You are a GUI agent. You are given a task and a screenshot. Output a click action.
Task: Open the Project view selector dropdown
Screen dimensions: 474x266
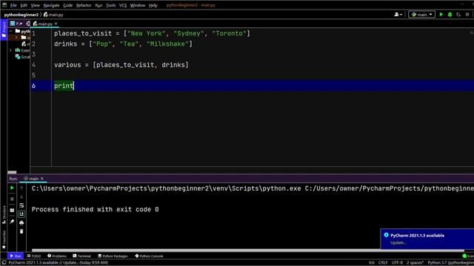pos(16,24)
